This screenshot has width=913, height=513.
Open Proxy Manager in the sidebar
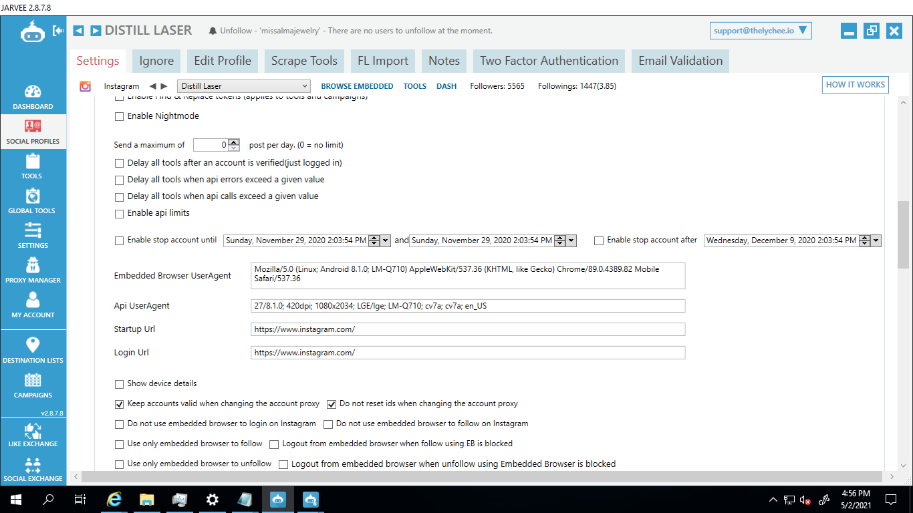tap(33, 271)
